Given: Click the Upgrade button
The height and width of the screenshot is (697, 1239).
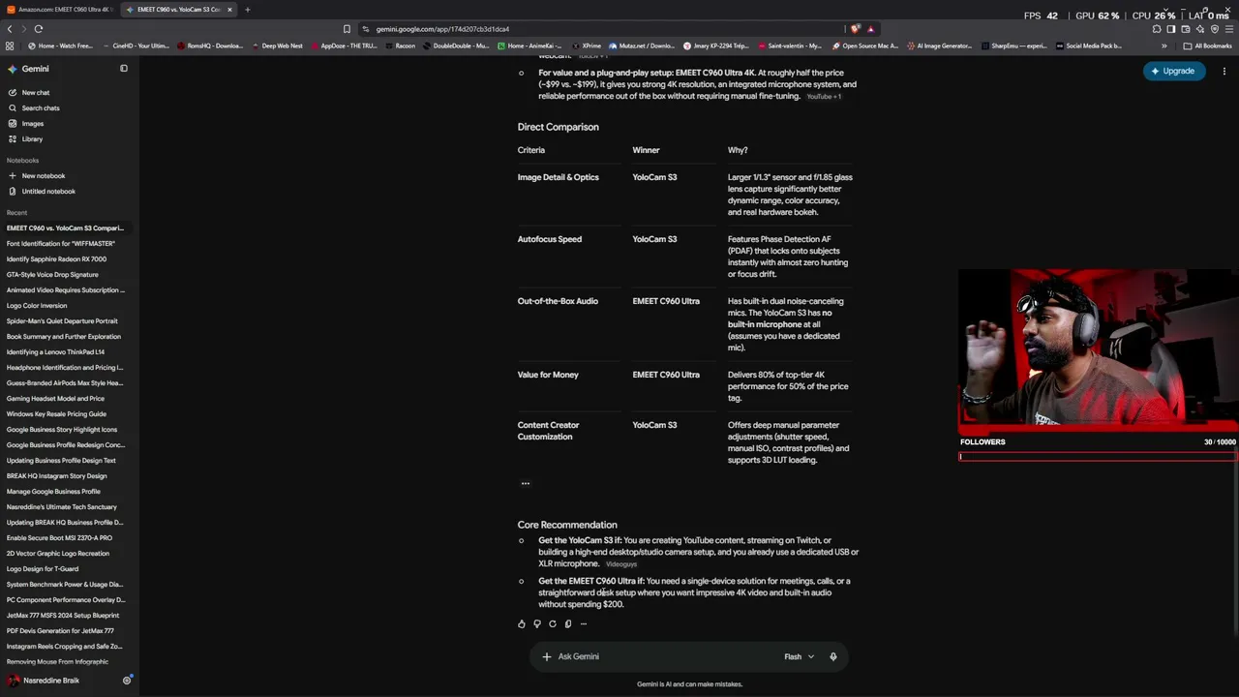Looking at the screenshot, I should click(x=1172, y=71).
